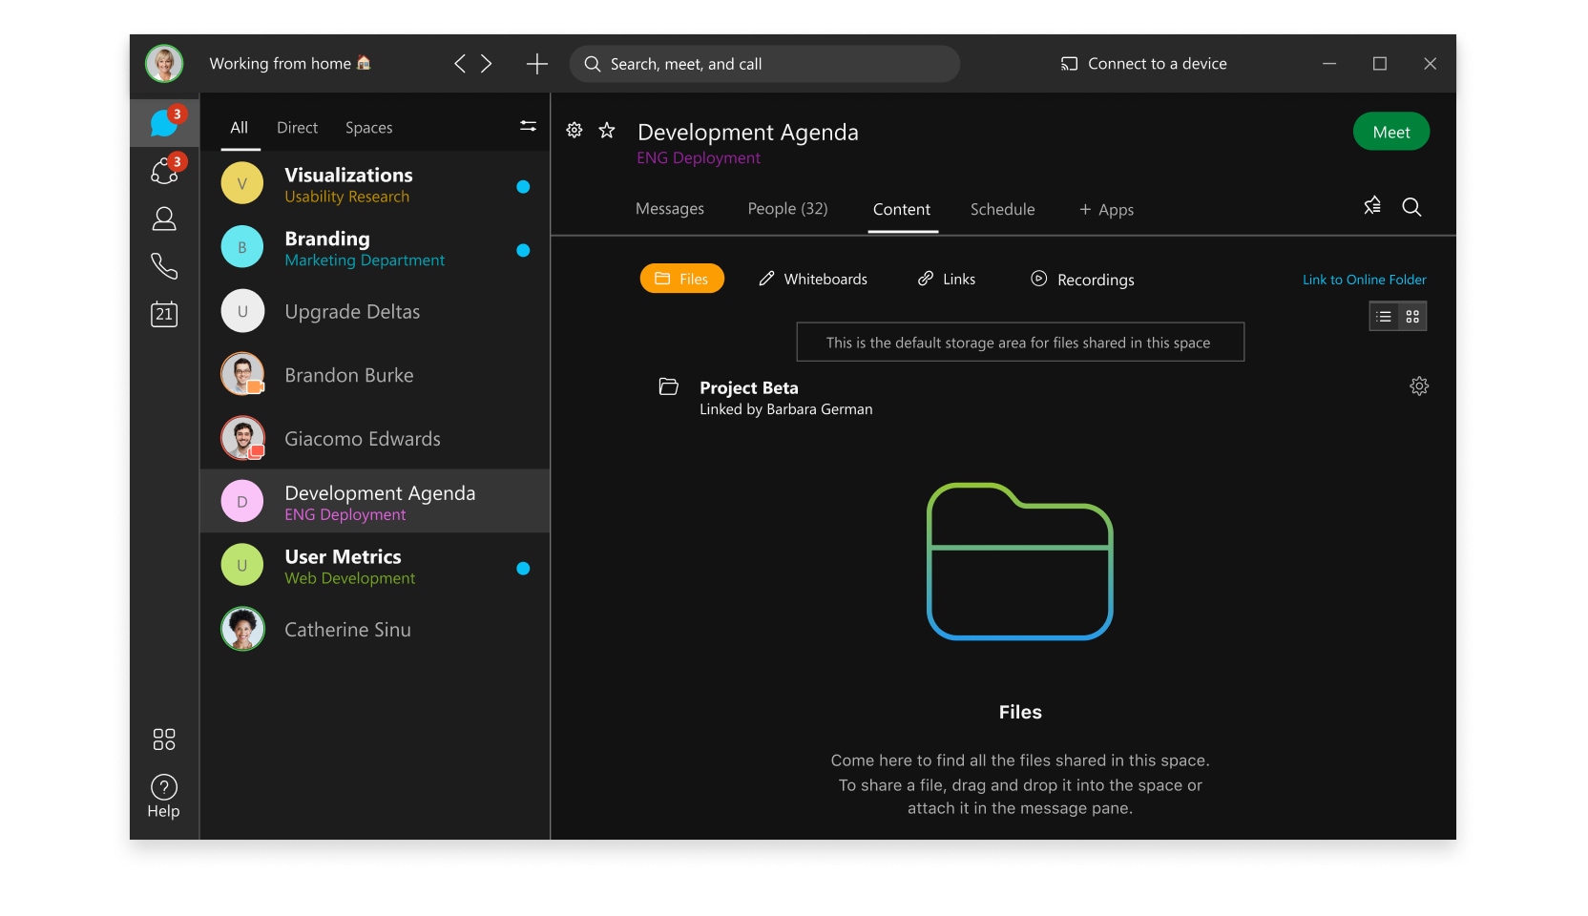Open the Calling icon in left rail

click(164, 267)
